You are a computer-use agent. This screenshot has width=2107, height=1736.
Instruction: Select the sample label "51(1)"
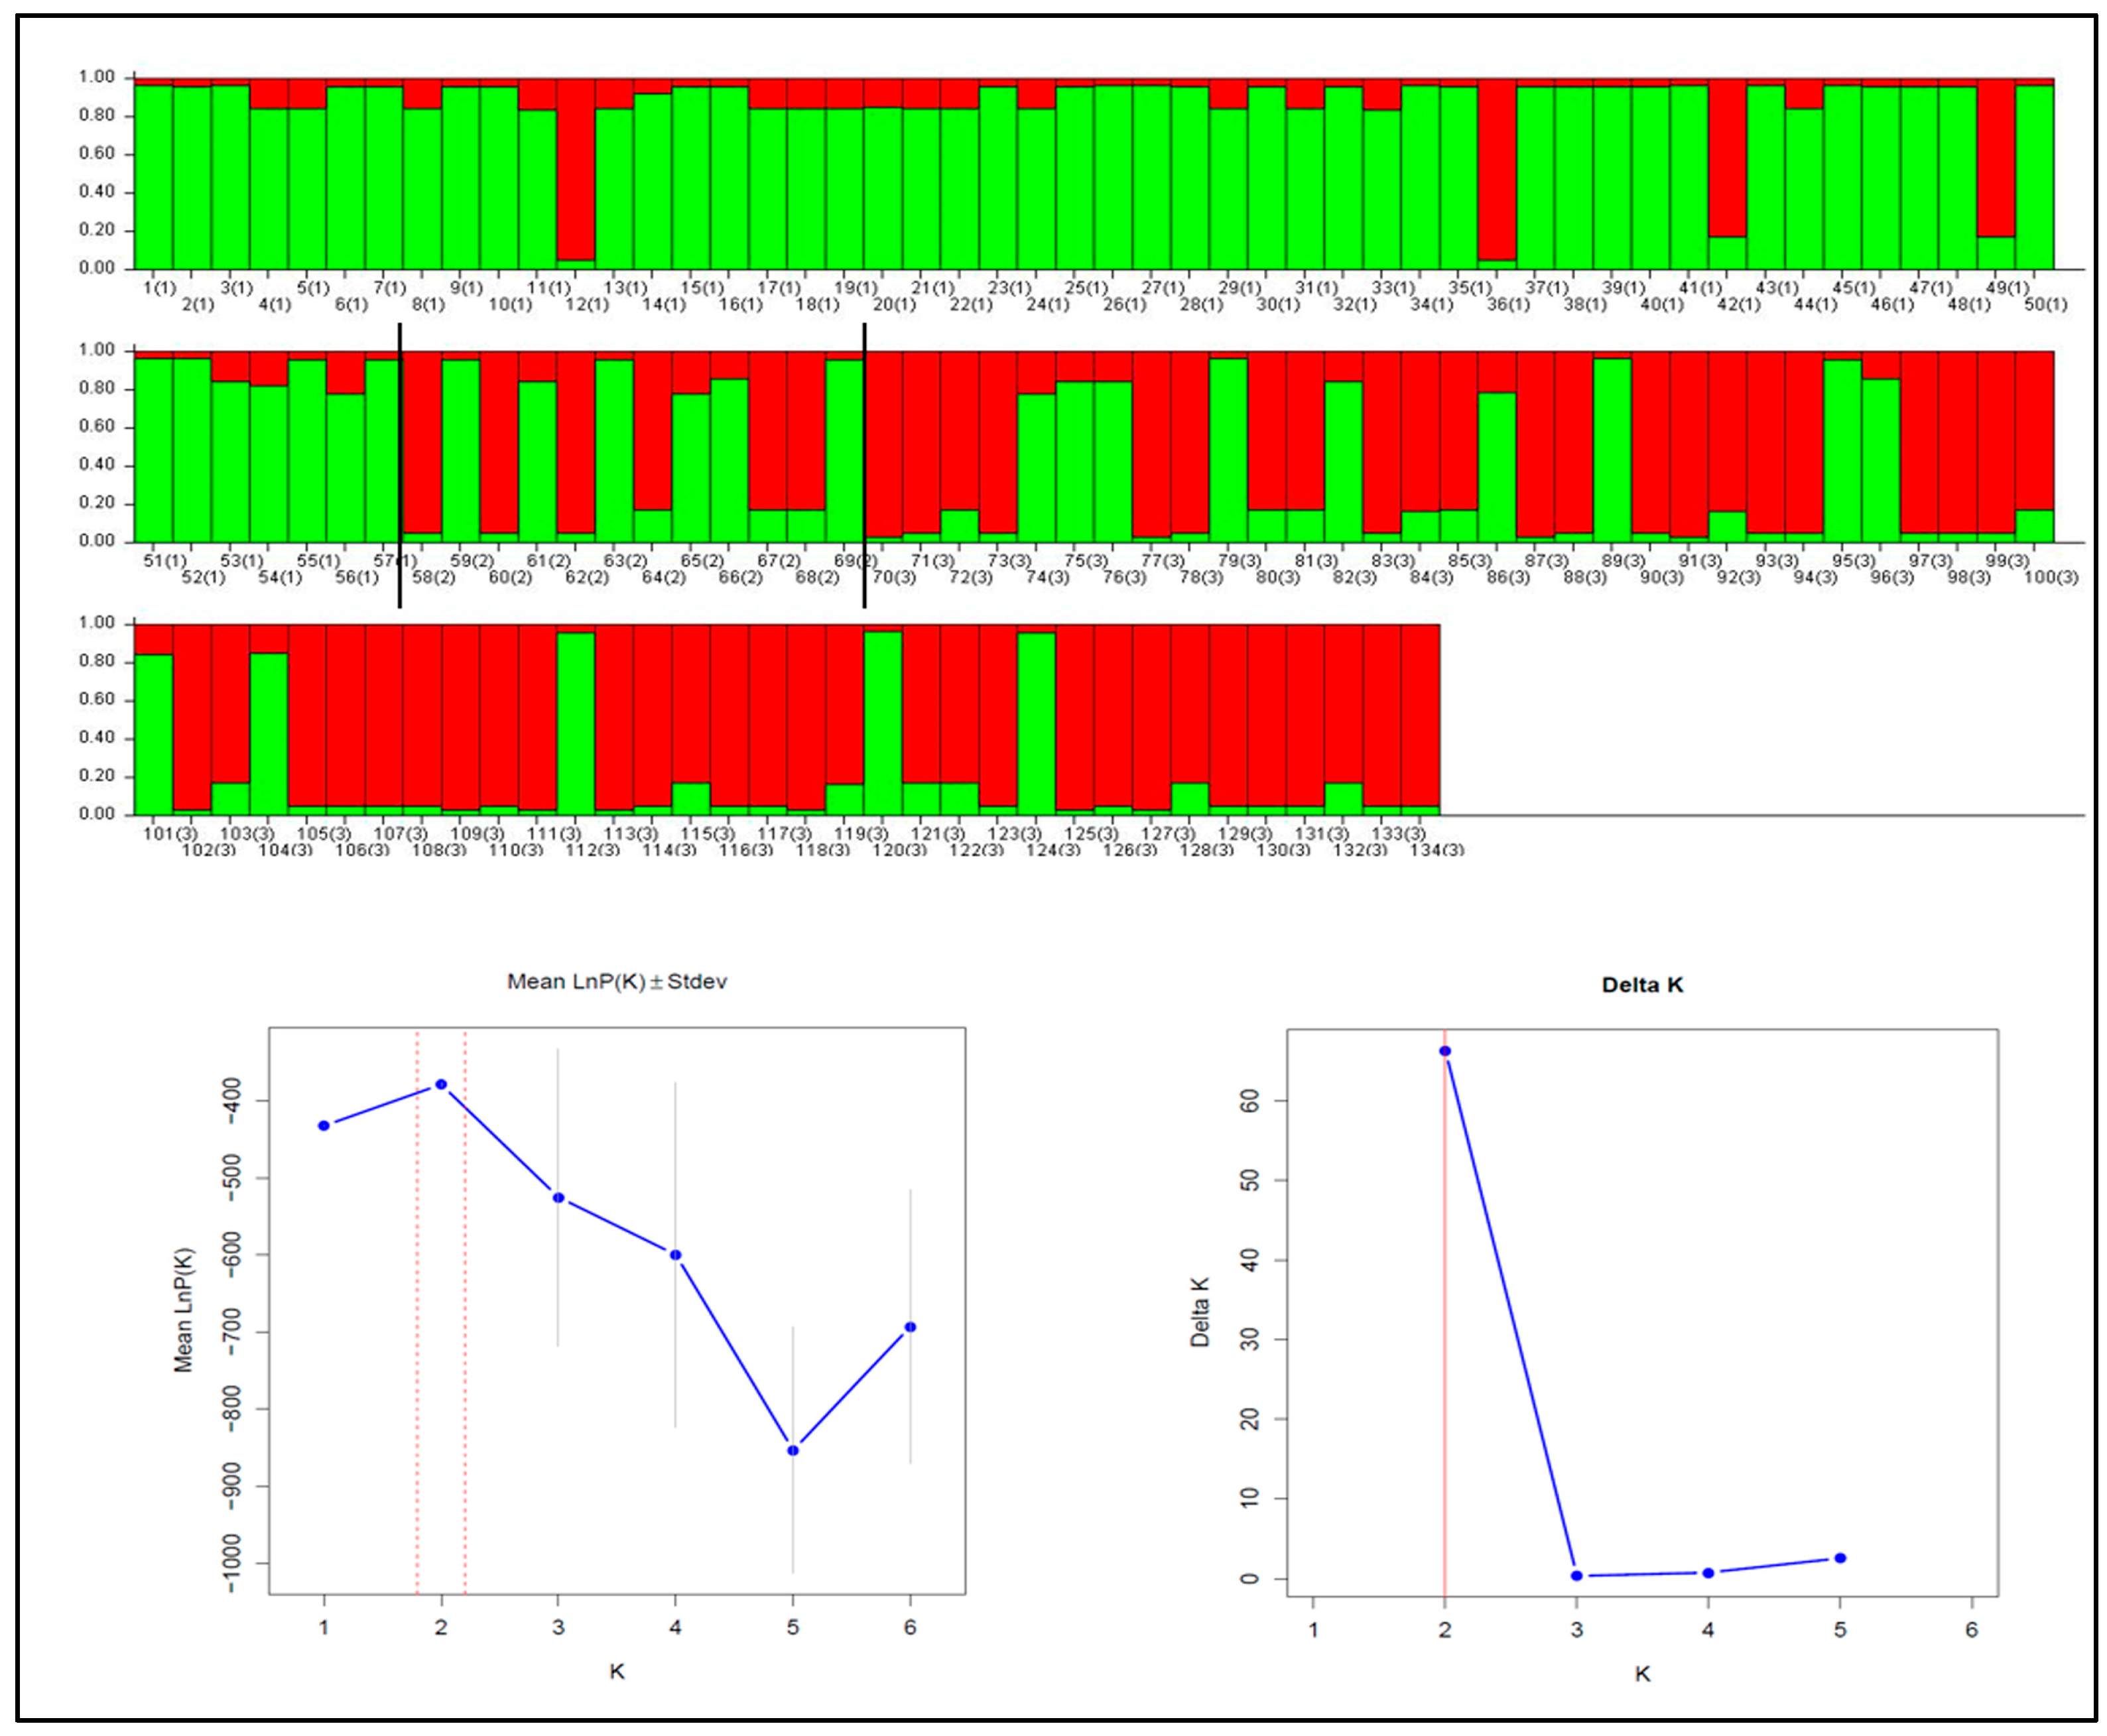click(x=165, y=561)
